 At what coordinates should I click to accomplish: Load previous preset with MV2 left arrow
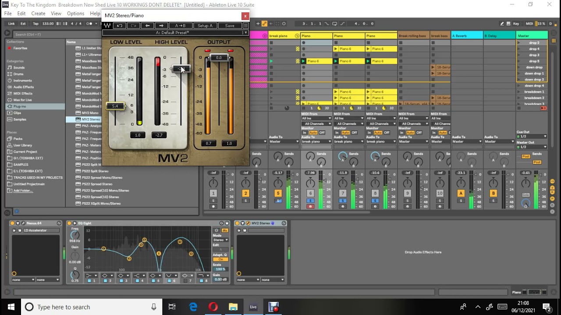[147, 26]
